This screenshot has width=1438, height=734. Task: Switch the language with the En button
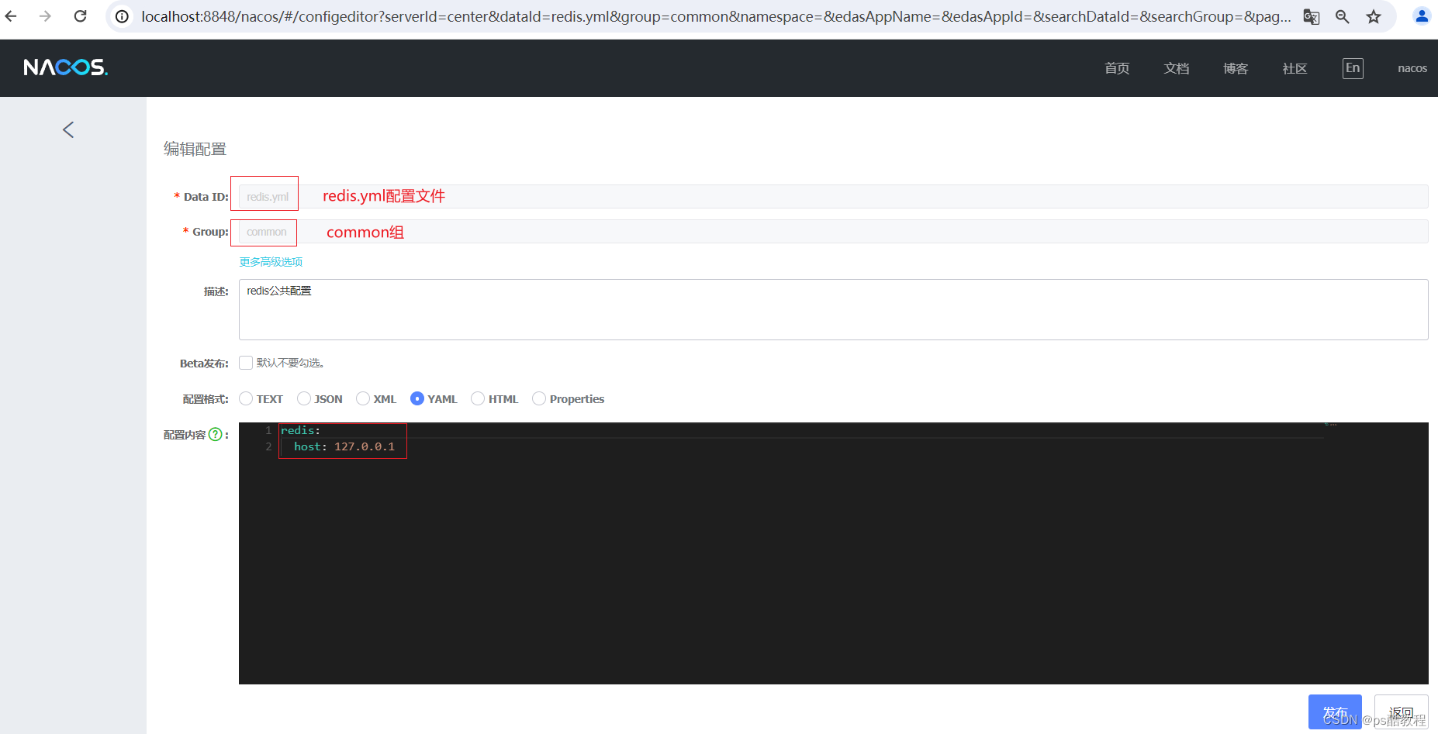click(1353, 68)
